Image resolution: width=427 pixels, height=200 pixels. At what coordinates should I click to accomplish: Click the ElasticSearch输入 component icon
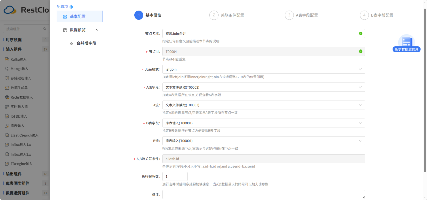(7, 135)
